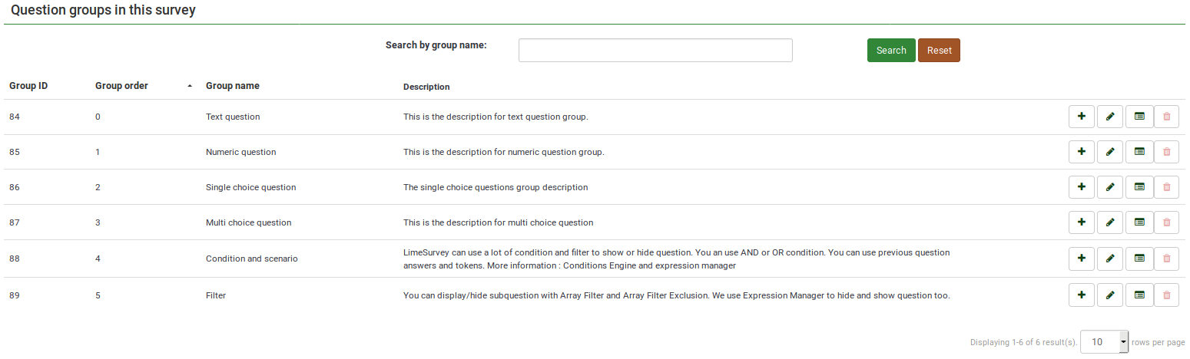Edit the Numeric question group
The height and width of the screenshot is (359, 1190).
pyautogui.click(x=1109, y=152)
